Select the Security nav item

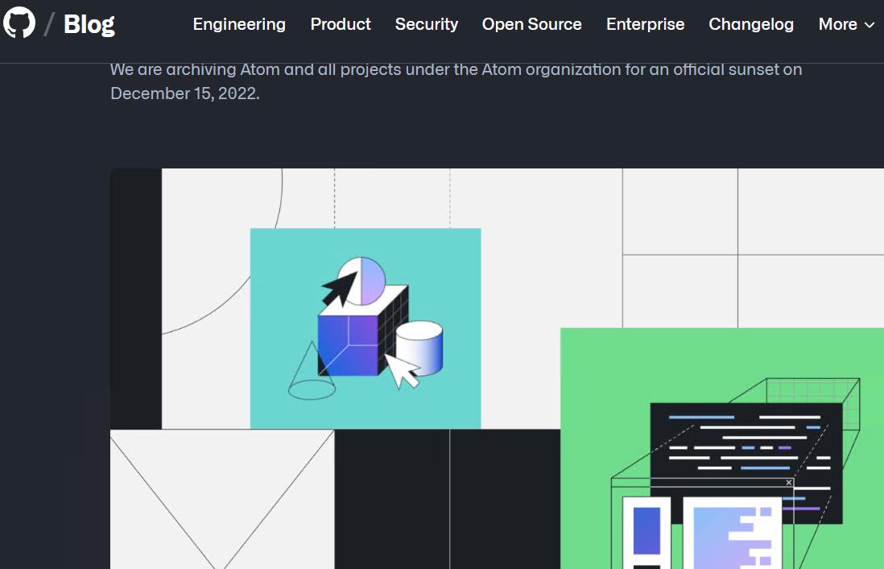(426, 24)
